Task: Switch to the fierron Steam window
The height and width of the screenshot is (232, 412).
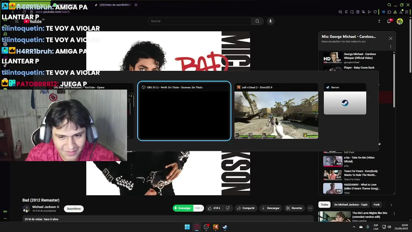Action: tap(345, 99)
